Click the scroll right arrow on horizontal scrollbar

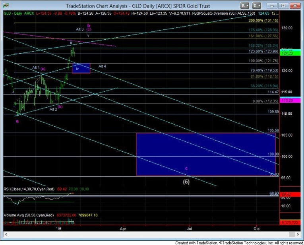tap(298, 234)
